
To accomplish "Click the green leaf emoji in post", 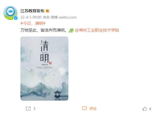I will click(71, 30).
